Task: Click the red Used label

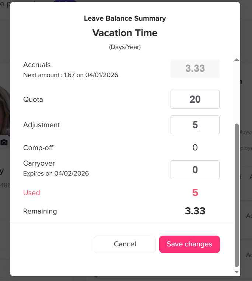Action: coord(32,193)
